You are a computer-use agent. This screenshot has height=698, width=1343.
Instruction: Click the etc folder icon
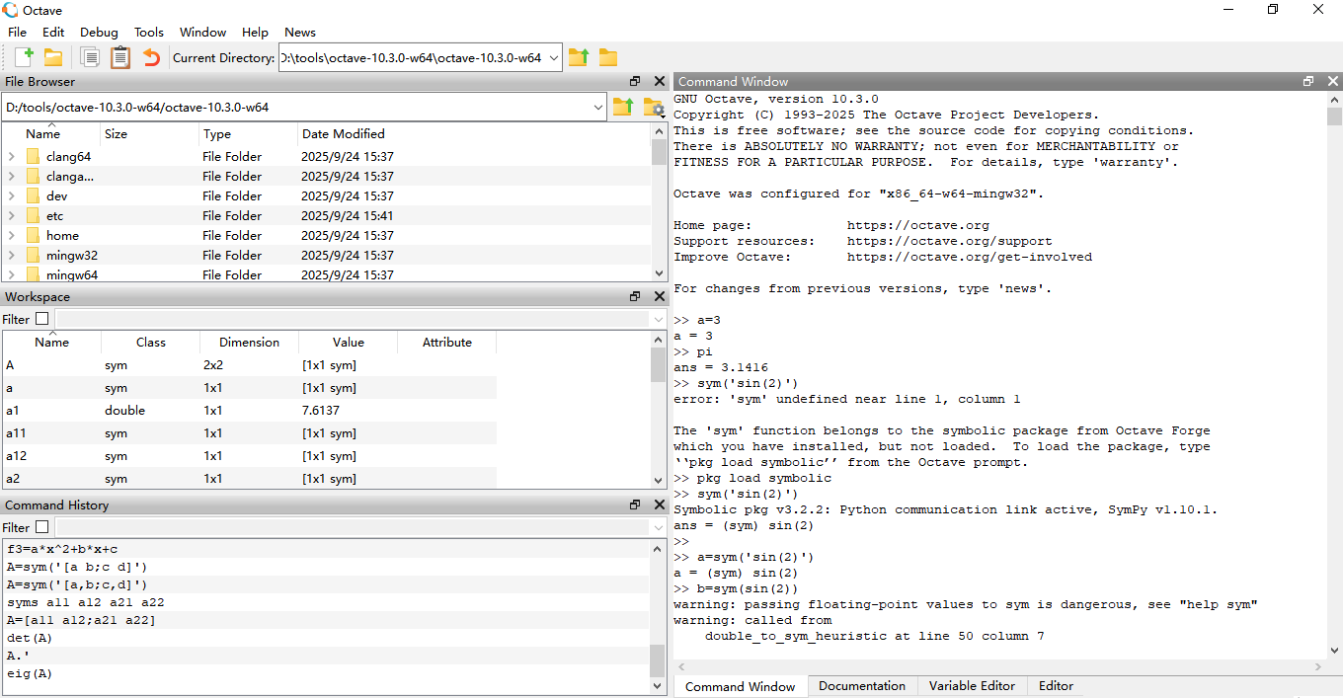click(x=33, y=215)
